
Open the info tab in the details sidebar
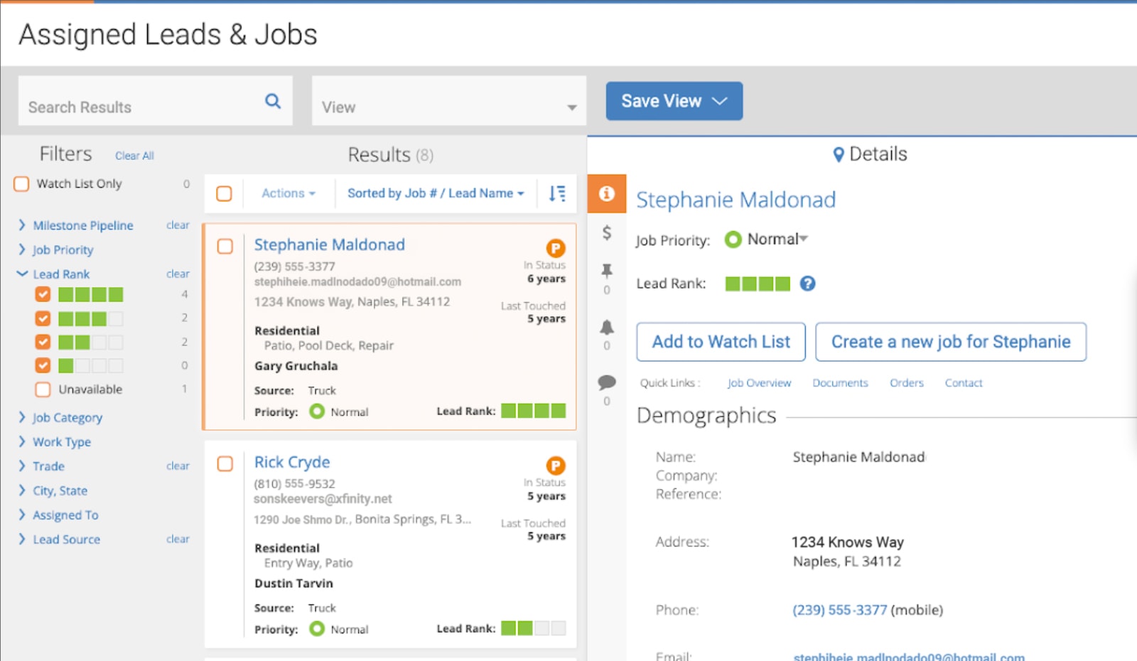606,193
